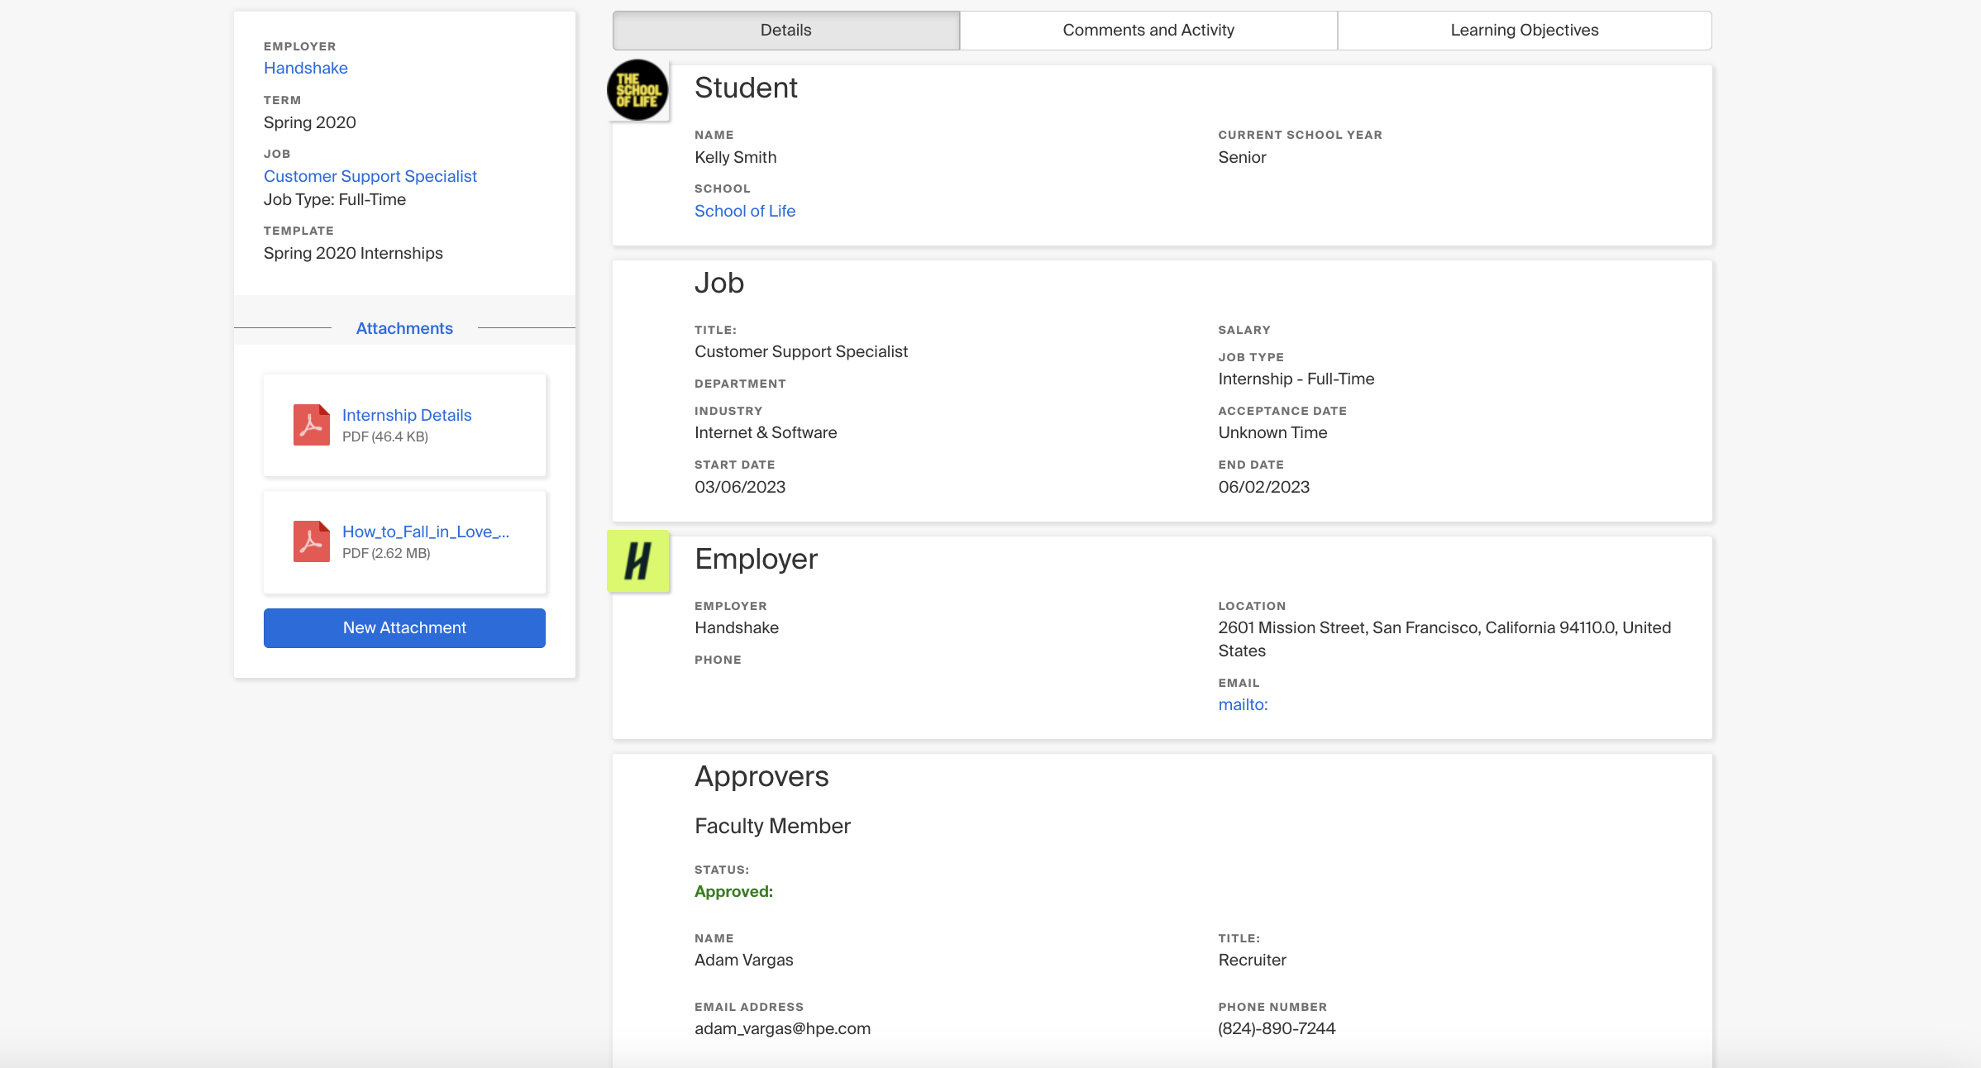Select the start date 03/06/2023
The width and height of the screenshot is (1981, 1068).
[x=740, y=487]
